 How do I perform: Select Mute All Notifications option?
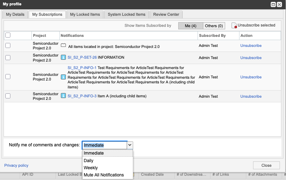(108, 175)
